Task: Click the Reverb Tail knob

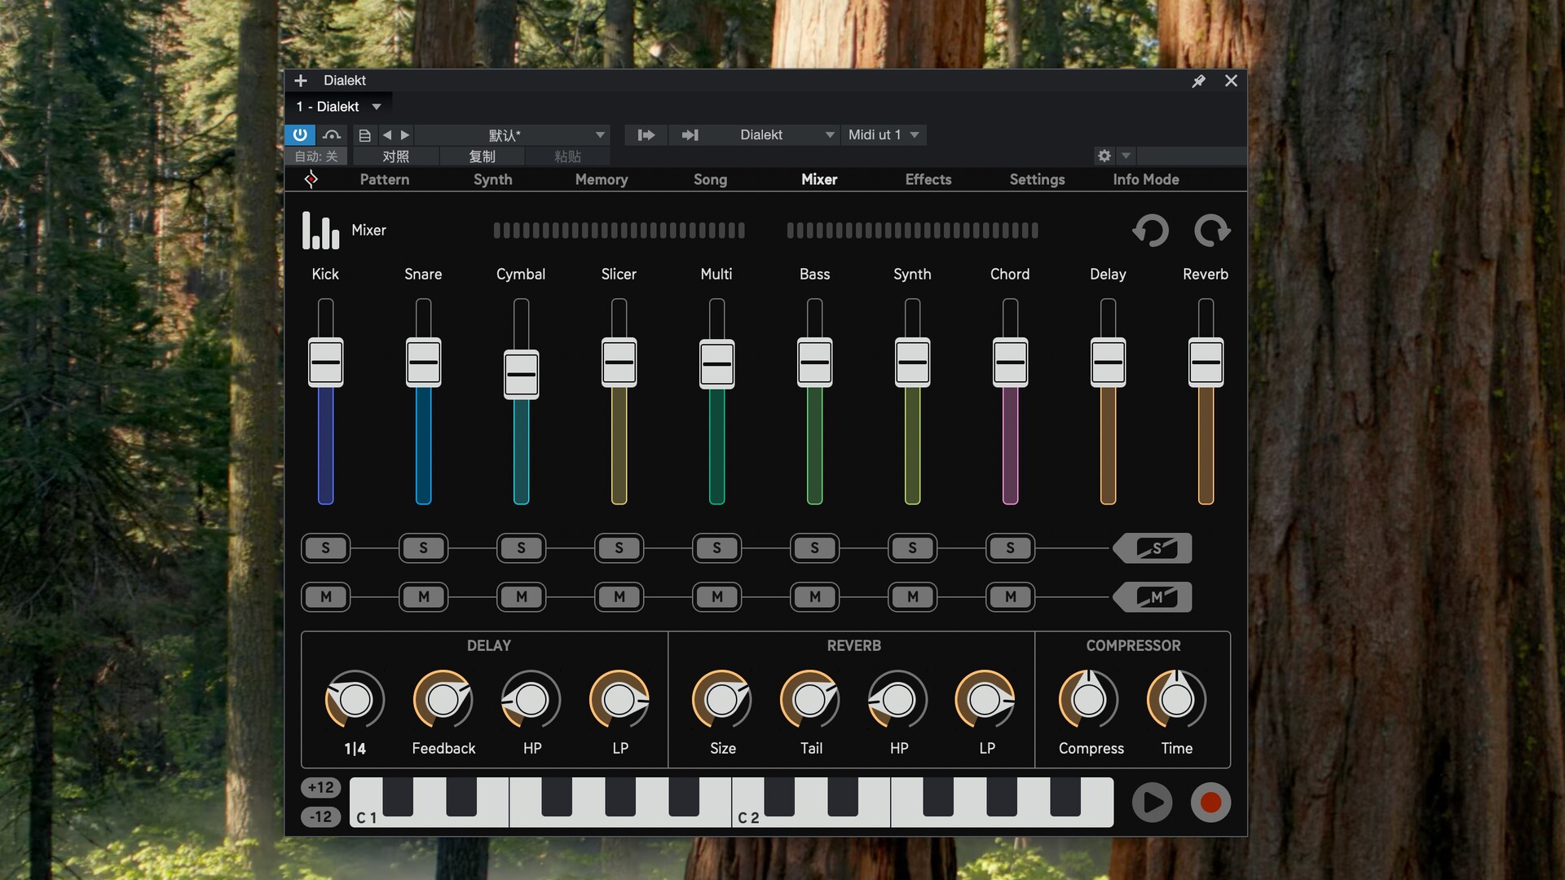Action: 810,699
